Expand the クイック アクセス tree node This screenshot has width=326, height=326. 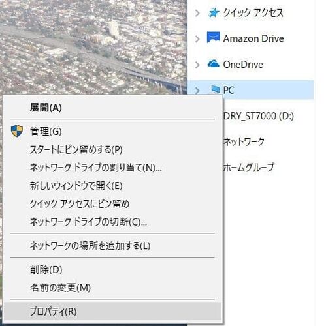click(197, 13)
